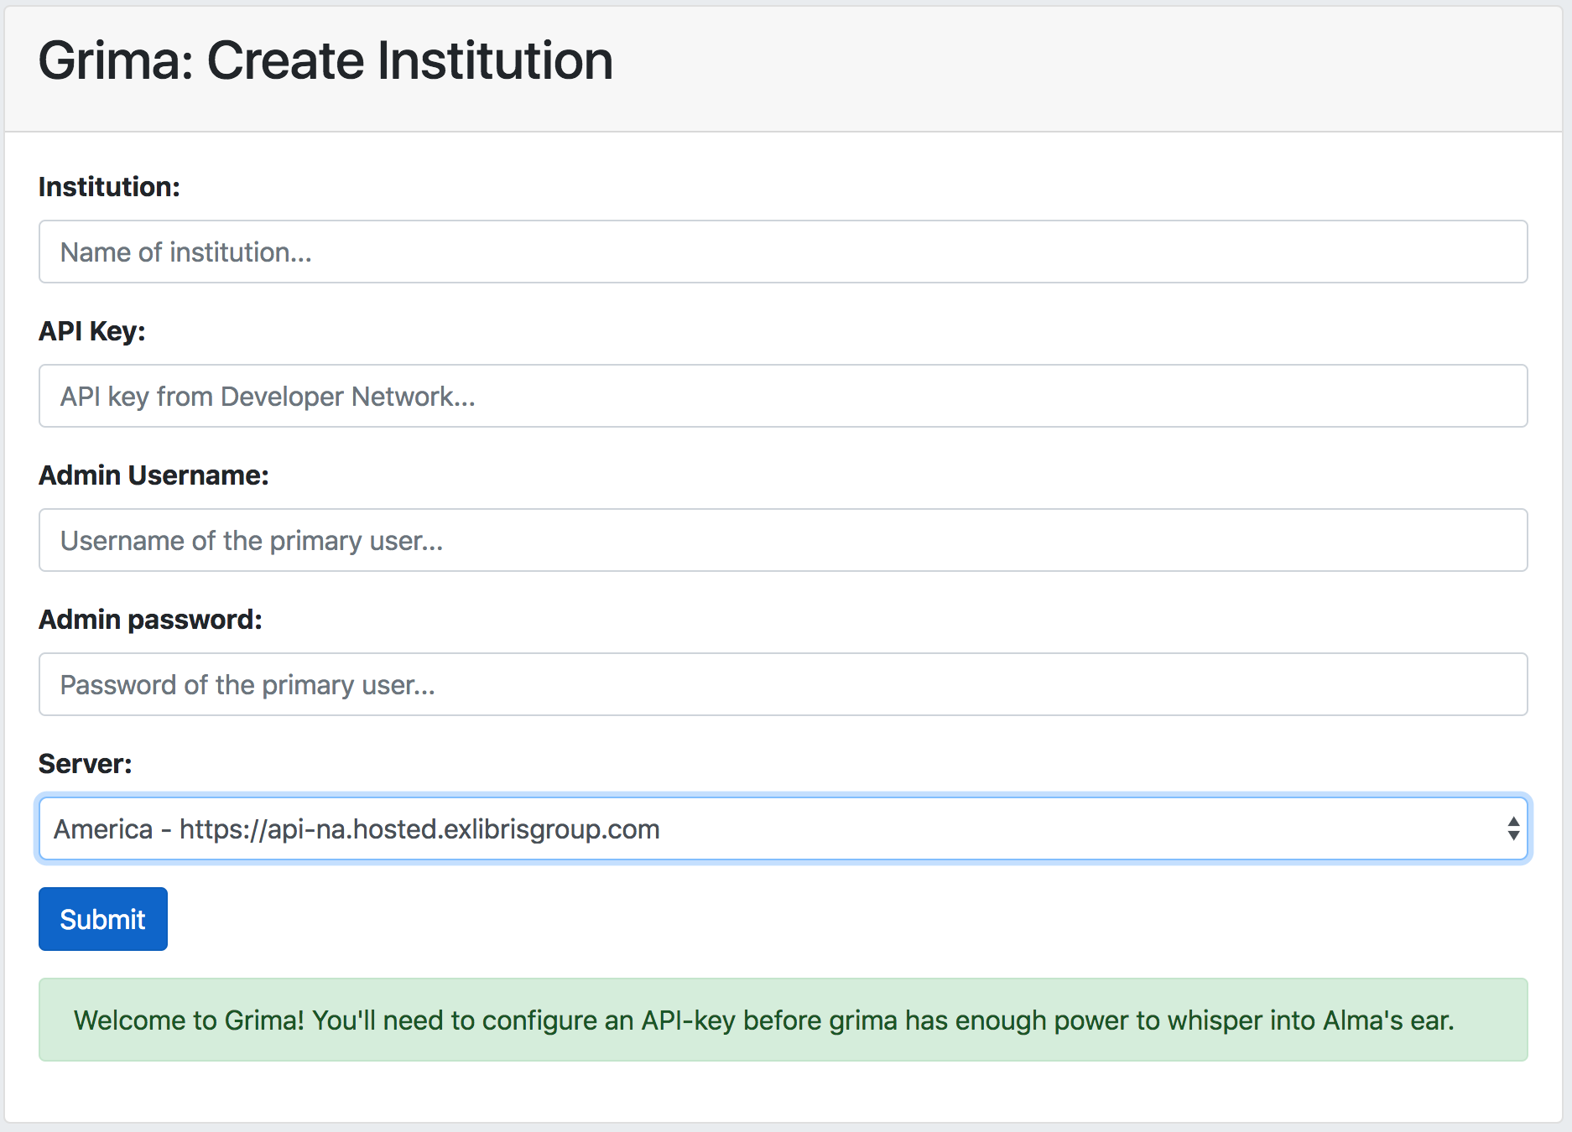Click the "API key from Developer Network..." field
The image size is (1572, 1132).
267,396
